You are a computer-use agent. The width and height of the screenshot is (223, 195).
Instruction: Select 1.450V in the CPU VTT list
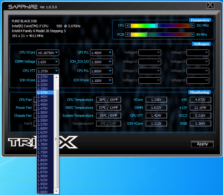(45, 105)
